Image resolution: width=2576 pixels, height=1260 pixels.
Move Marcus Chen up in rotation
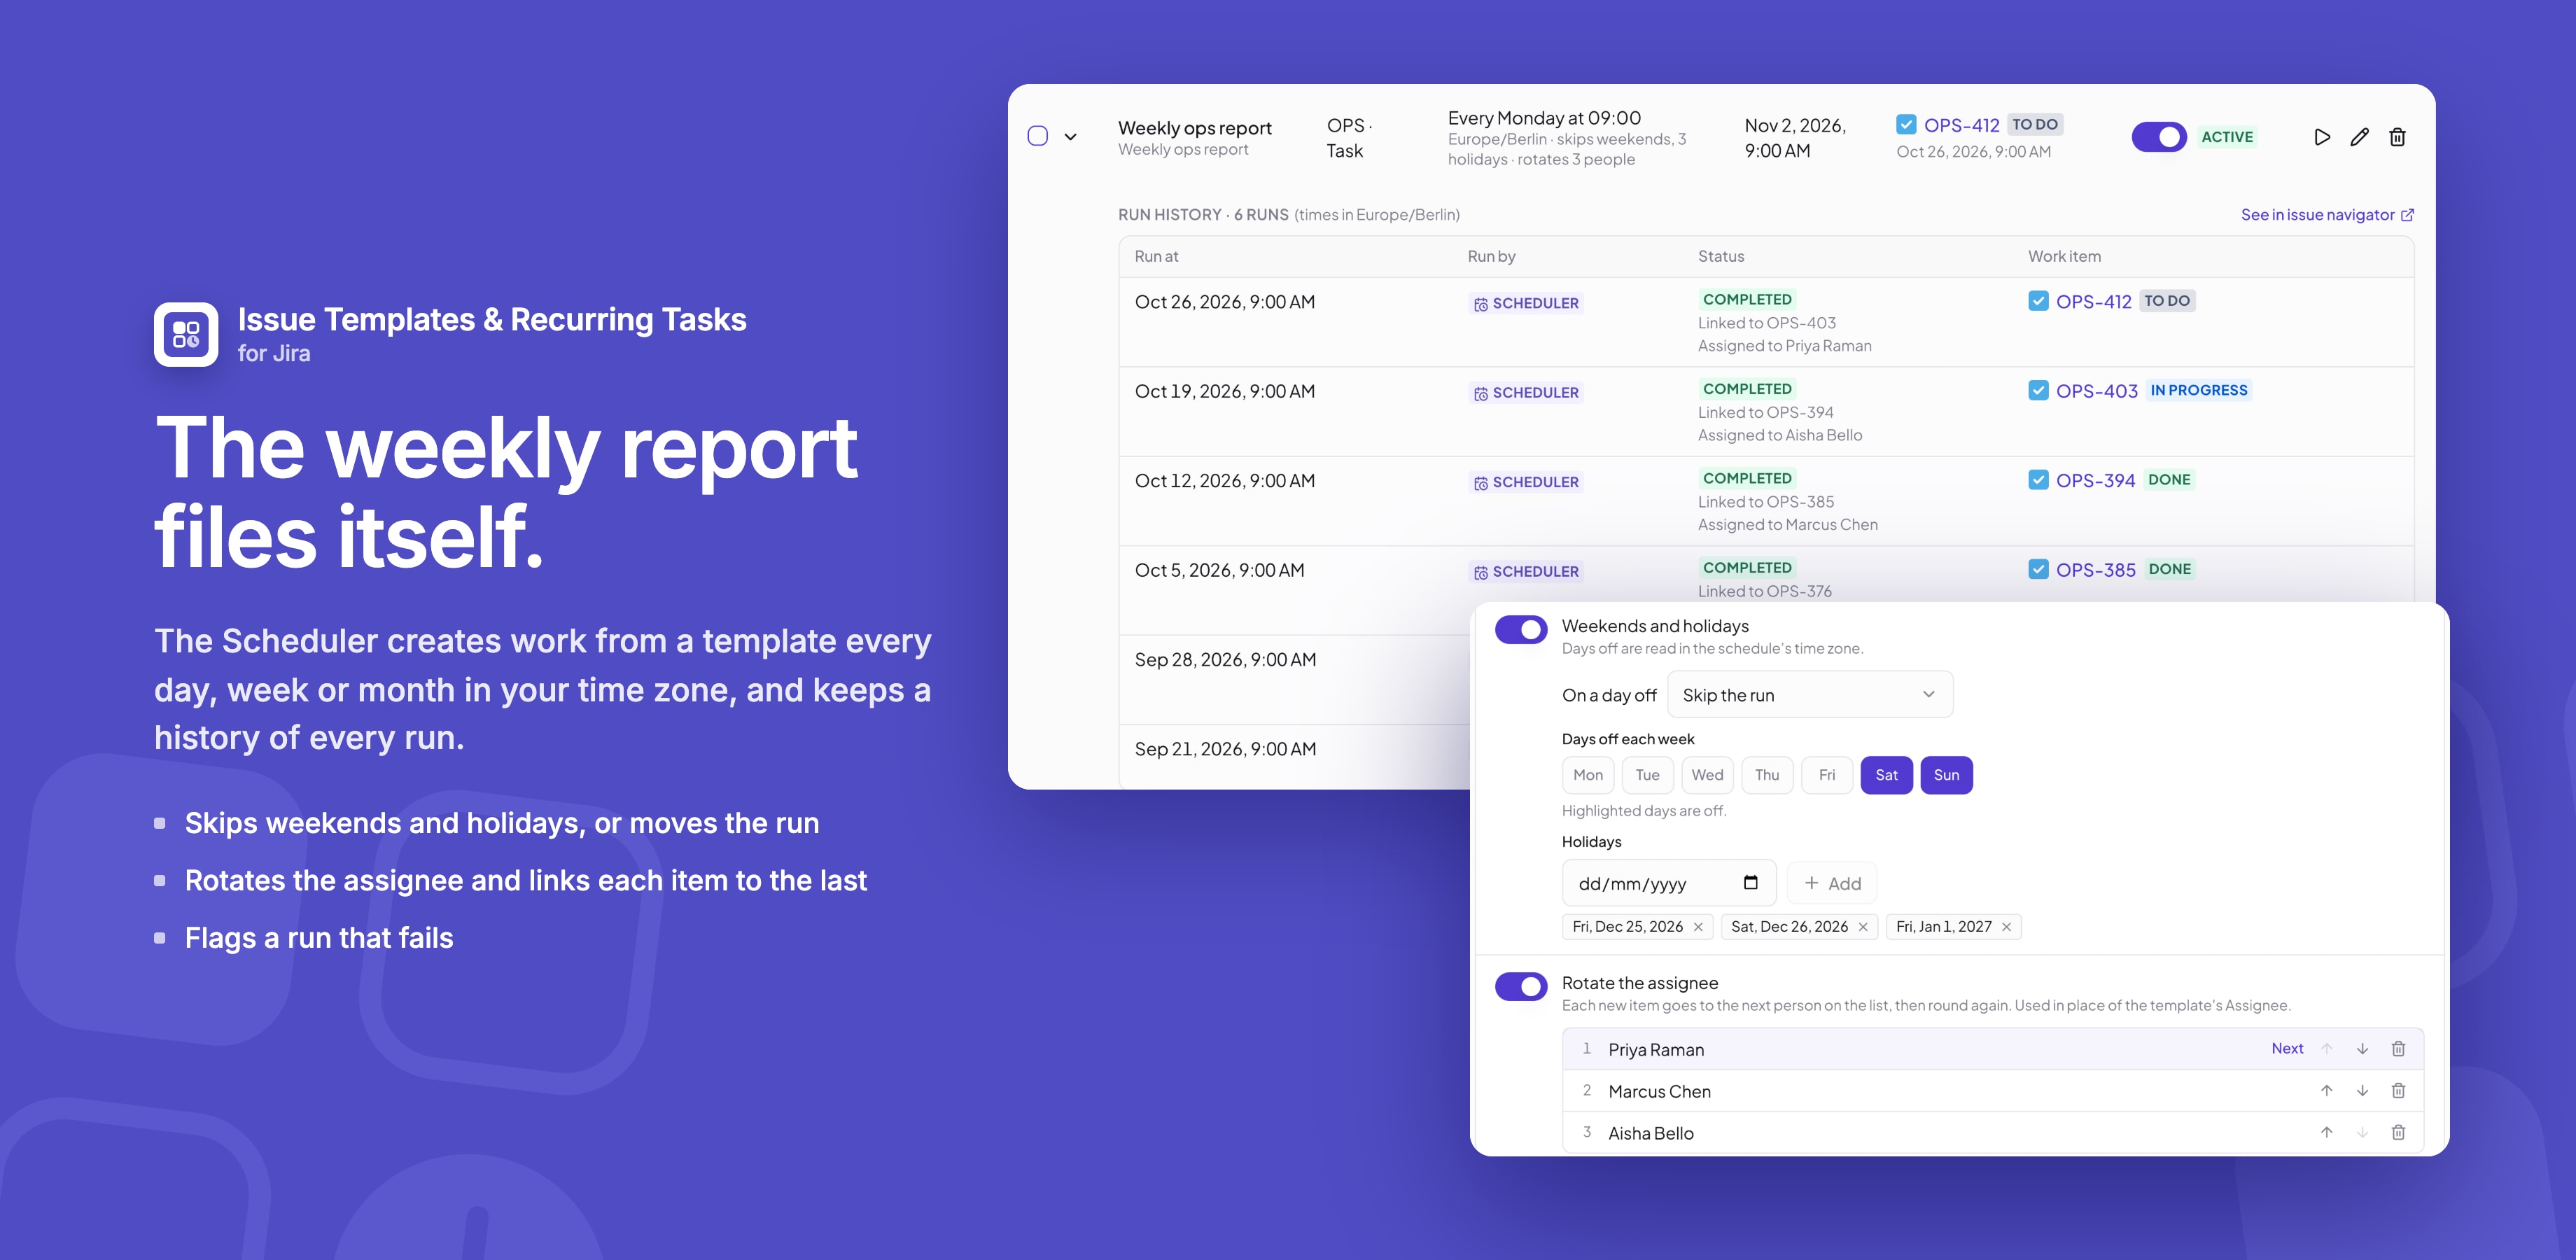point(2327,1091)
